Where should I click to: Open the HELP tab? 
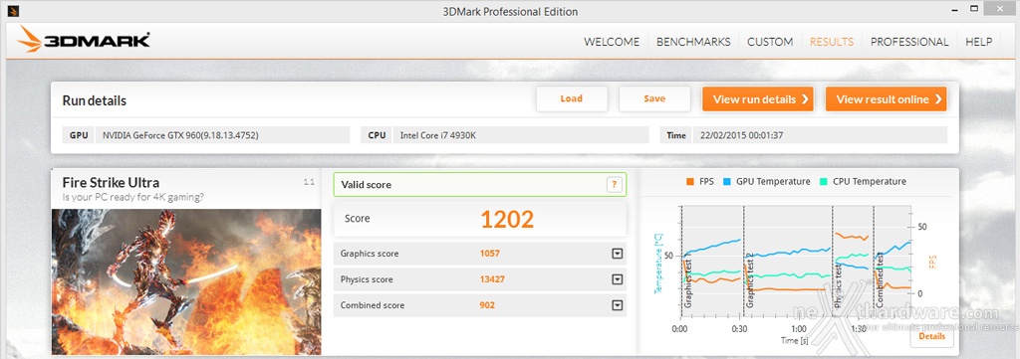click(978, 42)
